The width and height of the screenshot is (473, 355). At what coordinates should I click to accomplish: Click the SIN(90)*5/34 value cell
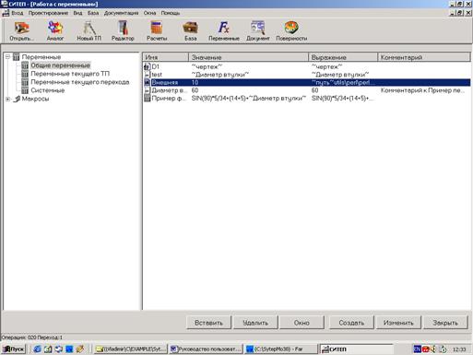(249, 99)
